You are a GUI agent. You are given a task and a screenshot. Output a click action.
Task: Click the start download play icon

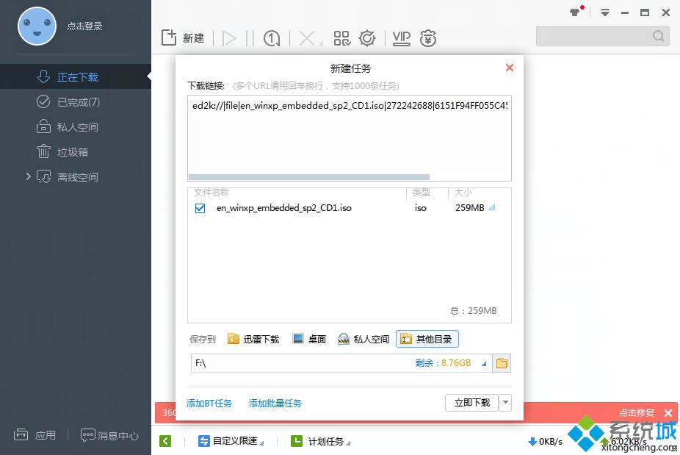(229, 38)
